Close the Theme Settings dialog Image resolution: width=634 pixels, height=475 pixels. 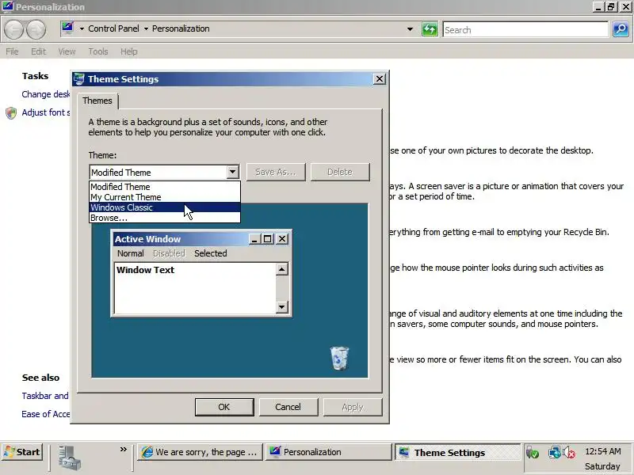pyautogui.click(x=380, y=79)
